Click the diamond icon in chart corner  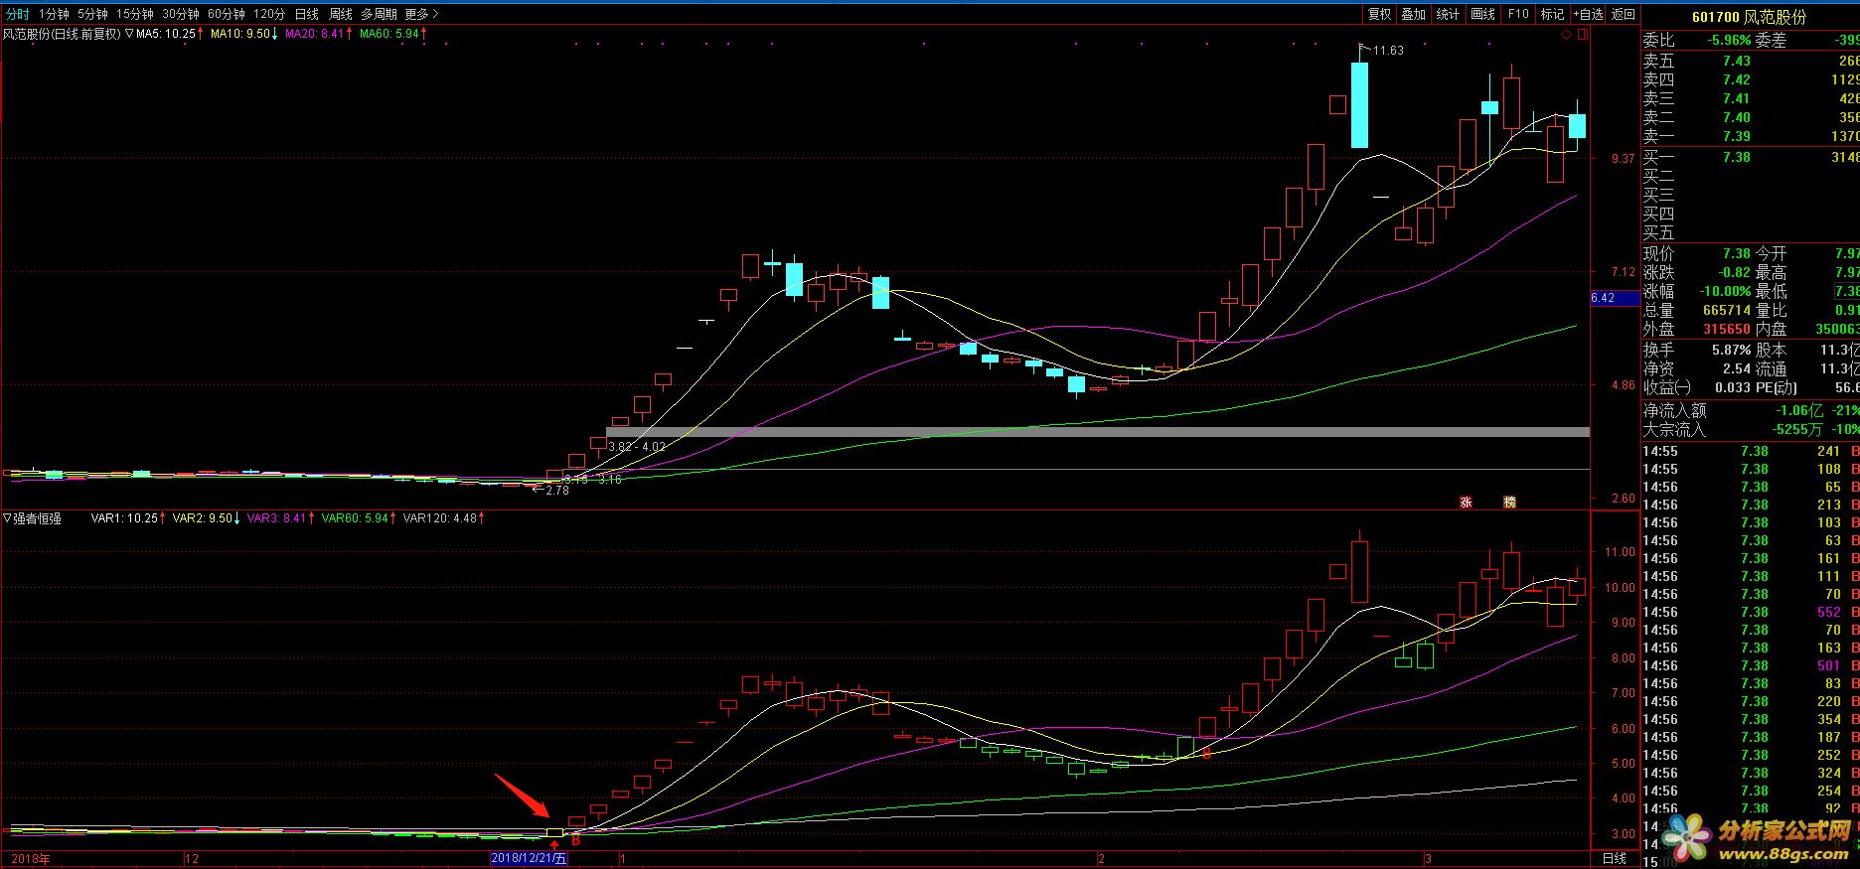(x=1566, y=34)
